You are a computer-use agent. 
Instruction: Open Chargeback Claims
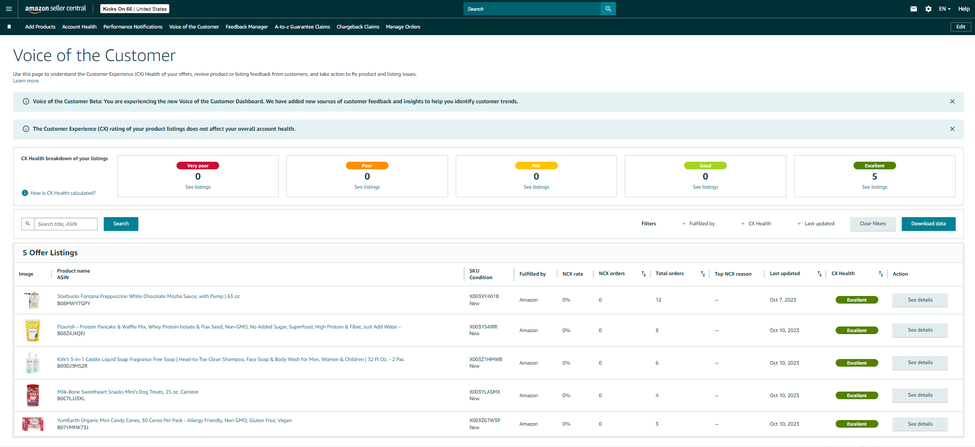click(358, 27)
